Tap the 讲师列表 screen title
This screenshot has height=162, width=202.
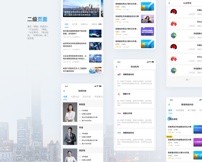point(82,91)
